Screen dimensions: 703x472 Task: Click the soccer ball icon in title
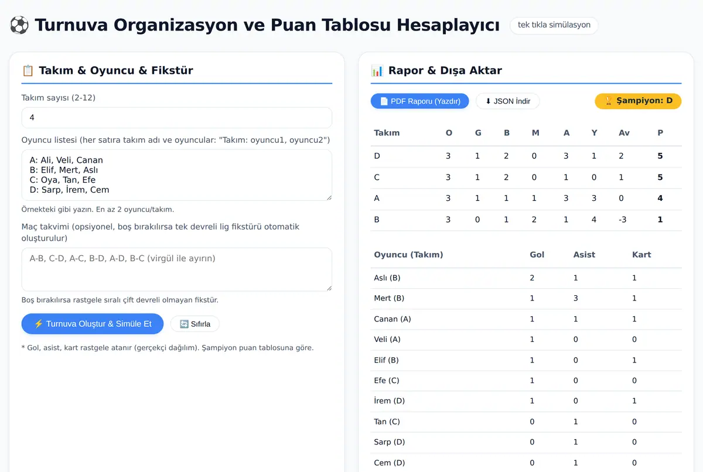click(x=19, y=26)
